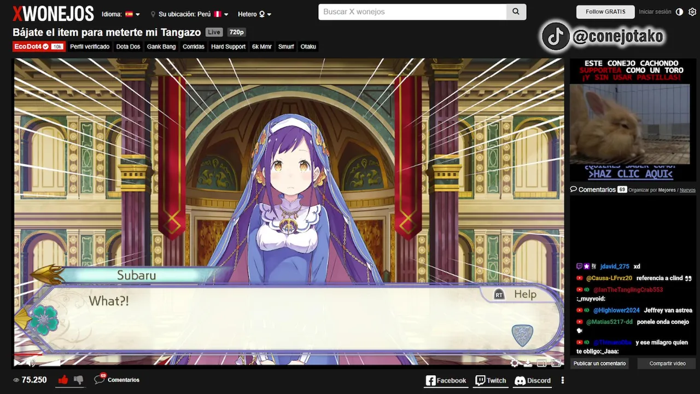700x394 pixels.
Task: Click the thumbs up like icon
Action: click(x=63, y=379)
